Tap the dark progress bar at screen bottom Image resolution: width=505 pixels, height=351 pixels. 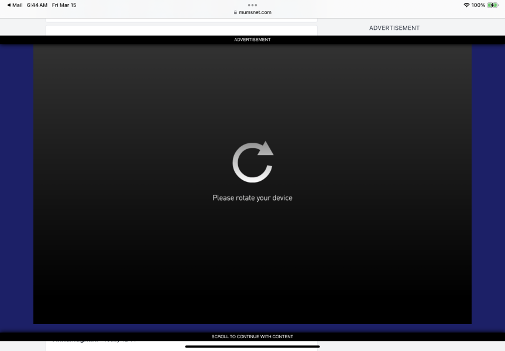coord(252,347)
